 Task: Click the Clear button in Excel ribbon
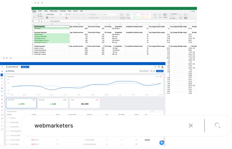(172, 18)
